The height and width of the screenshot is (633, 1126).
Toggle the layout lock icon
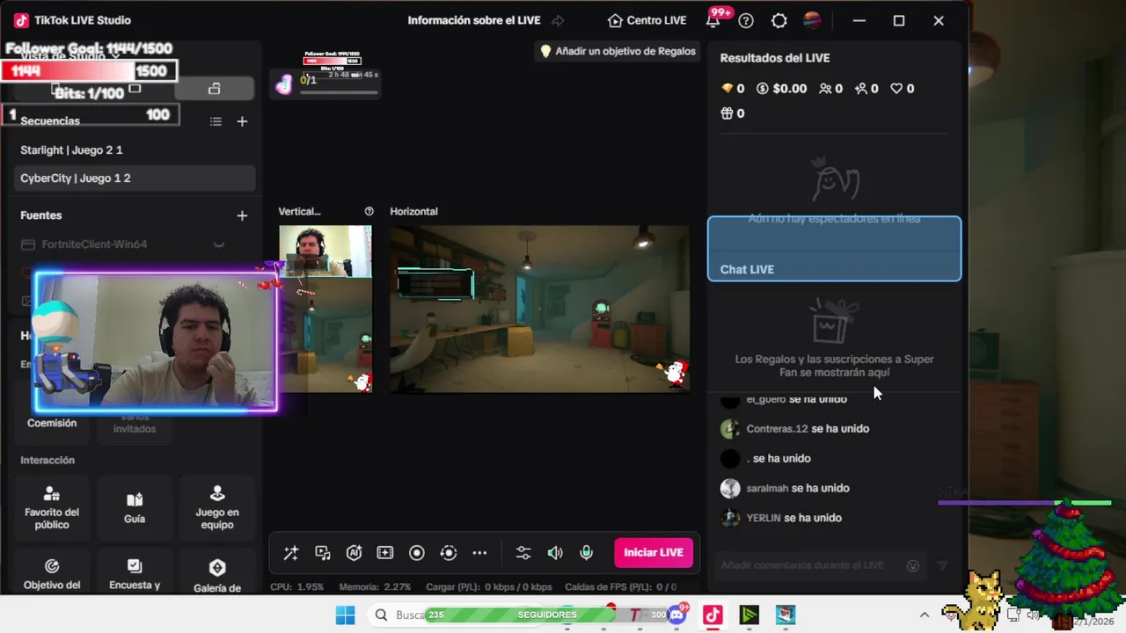pos(214,89)
